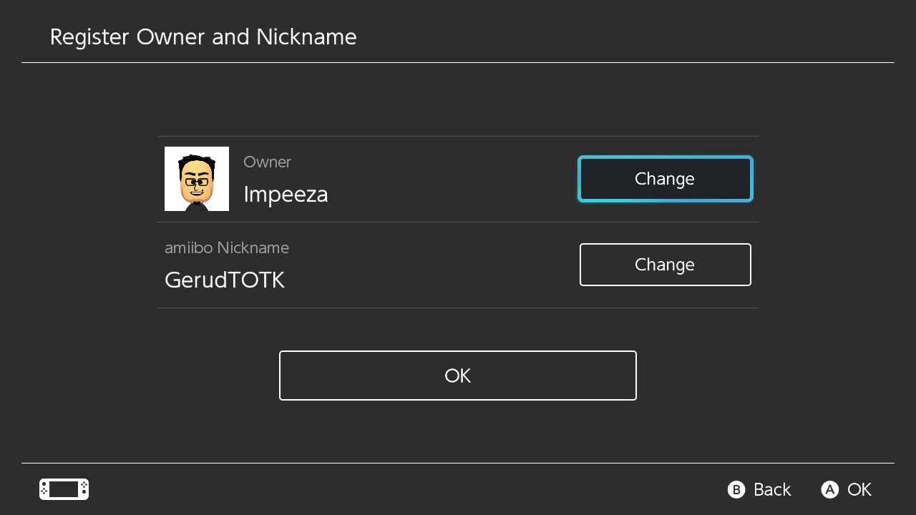Click the Change button for amiibo Nickname
916x515 pixels.
665,265
